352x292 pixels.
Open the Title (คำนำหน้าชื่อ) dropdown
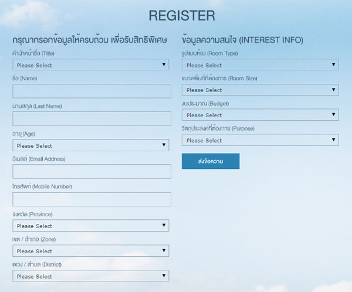click(x=91, y=65)
